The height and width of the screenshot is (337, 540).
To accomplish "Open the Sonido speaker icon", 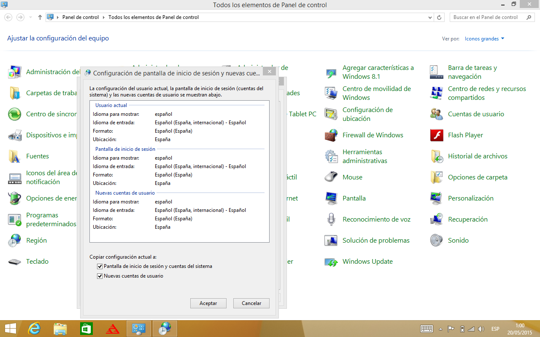I will (x=437, y=241).
